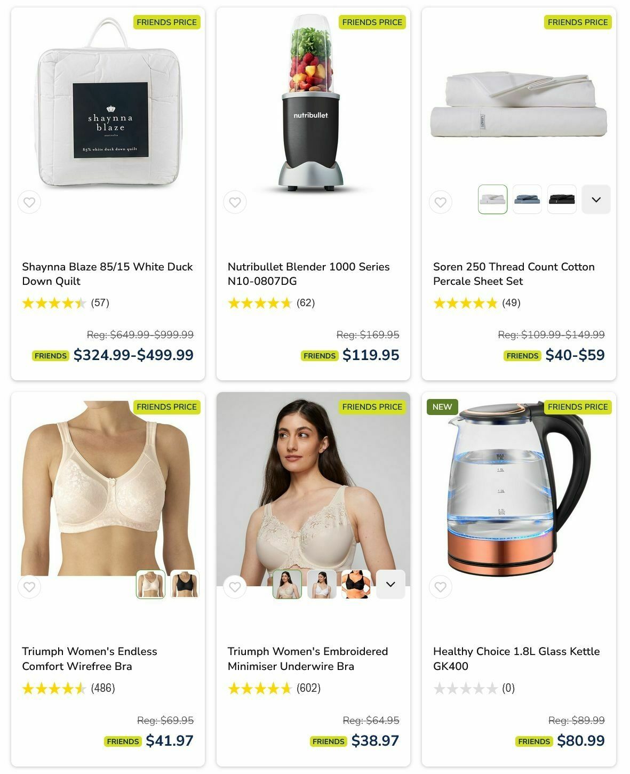Pick the black Endless Comfort Wirefree Bra variant
Viewport: 630px width, 774px height.
185,584
